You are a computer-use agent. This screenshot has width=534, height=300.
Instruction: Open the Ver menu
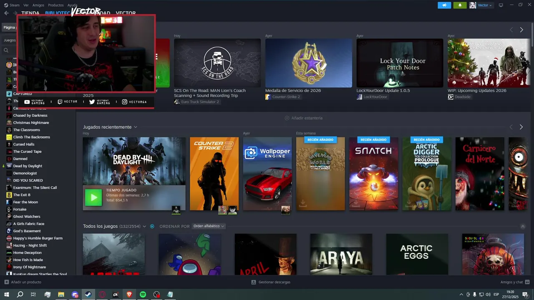[x=26, y=5]
